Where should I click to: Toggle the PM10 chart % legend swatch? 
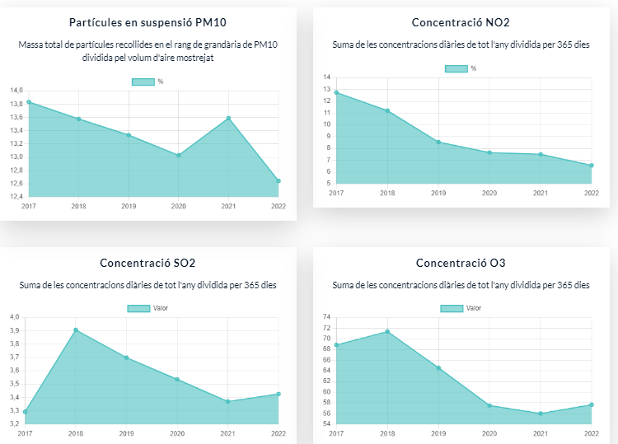click(x=143, y=82)
